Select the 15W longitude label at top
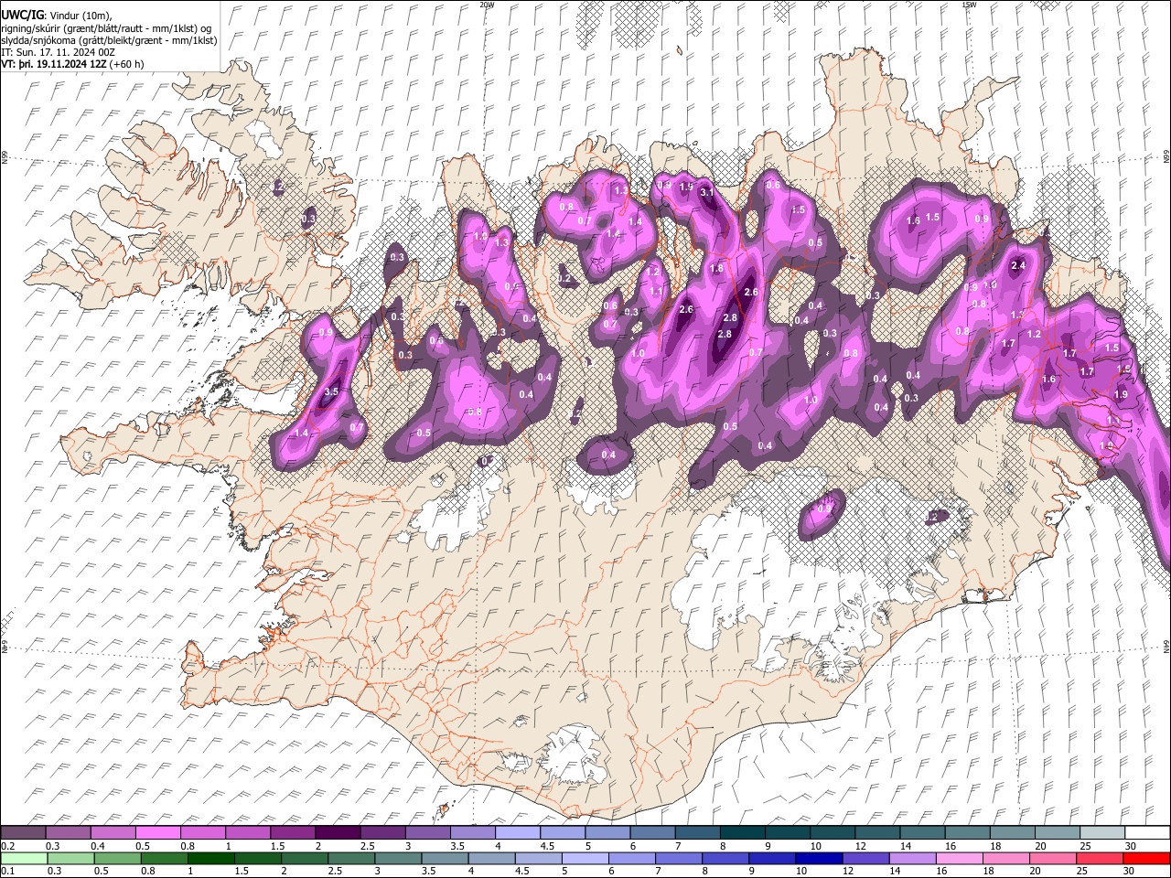 (969, 5)
